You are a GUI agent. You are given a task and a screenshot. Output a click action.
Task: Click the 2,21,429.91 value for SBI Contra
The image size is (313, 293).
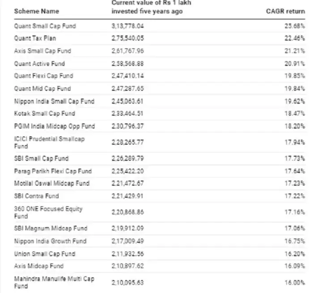127,196
